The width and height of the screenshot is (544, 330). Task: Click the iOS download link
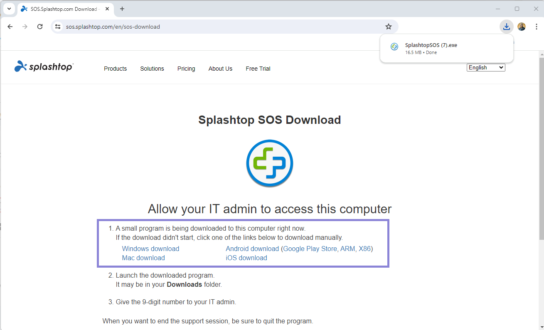246,258
